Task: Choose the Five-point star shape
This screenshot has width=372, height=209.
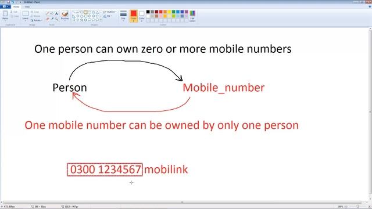Action: click(x=81, y=20)
